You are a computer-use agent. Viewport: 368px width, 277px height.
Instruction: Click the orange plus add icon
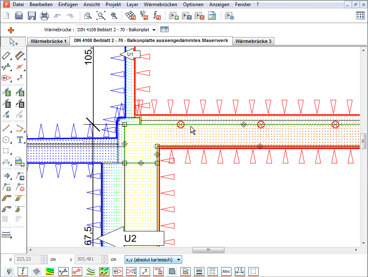tap(11, 30)
